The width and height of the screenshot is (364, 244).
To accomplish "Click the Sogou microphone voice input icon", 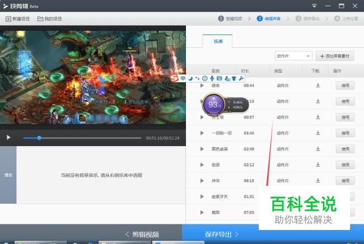I will (212, 78).
